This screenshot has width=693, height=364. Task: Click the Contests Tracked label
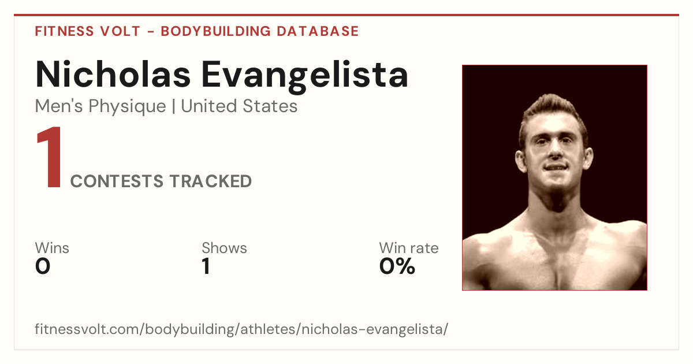pos(161,181)
